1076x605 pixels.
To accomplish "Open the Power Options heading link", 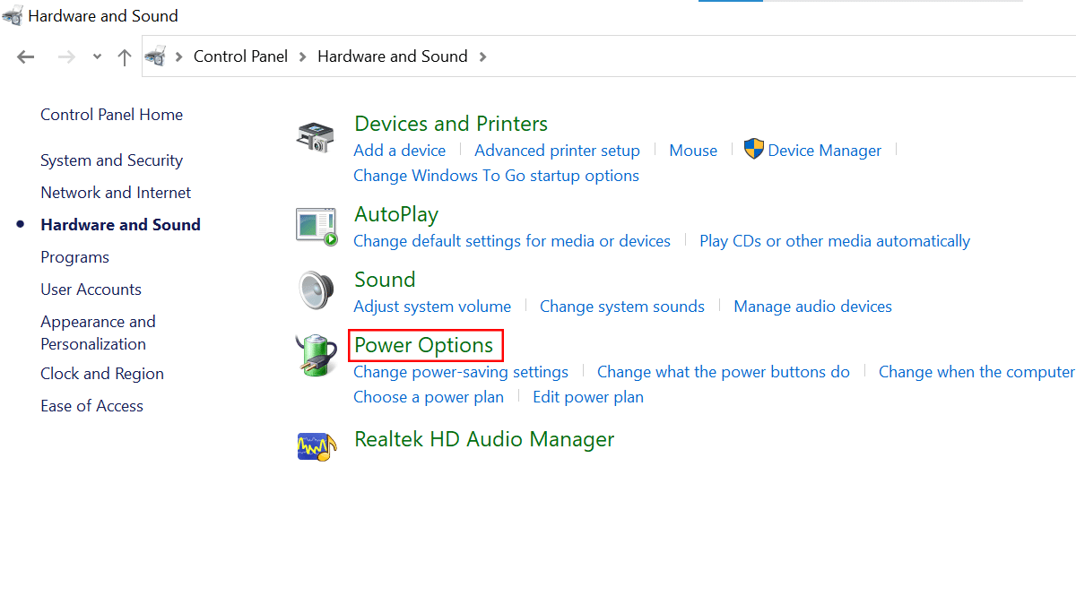I will pyautogui.click(x=424, y=345).
